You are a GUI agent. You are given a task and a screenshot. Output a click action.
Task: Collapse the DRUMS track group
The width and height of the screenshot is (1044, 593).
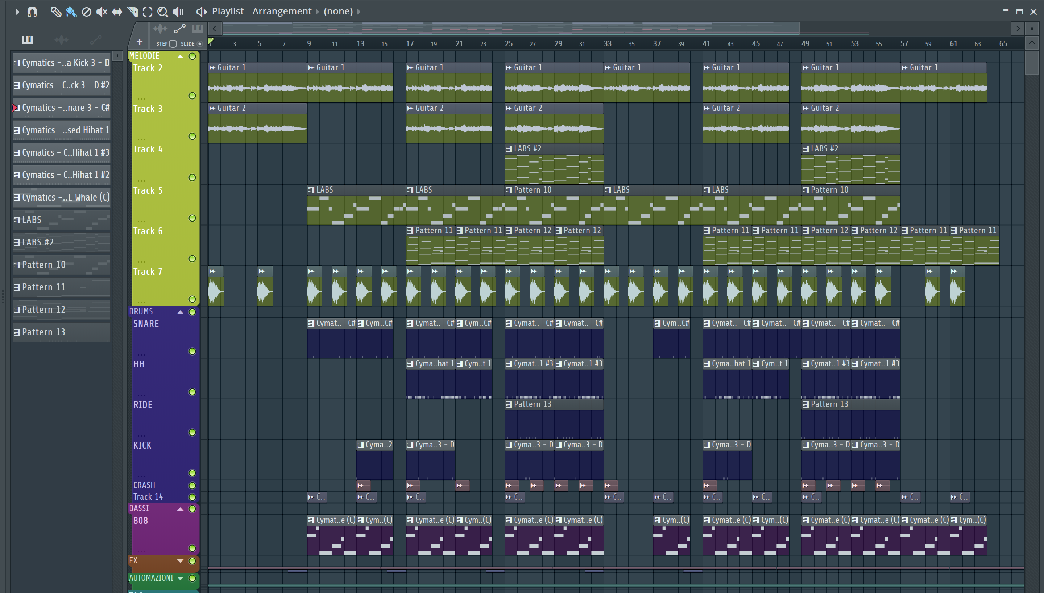coord(180,312)
